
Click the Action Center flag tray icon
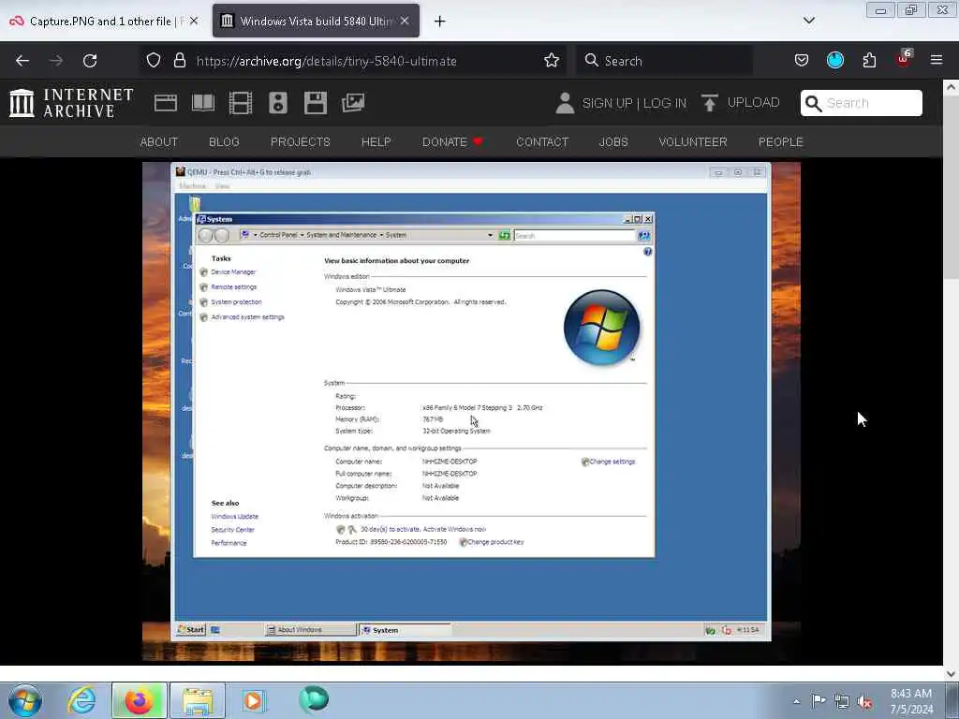coord(819,701)
